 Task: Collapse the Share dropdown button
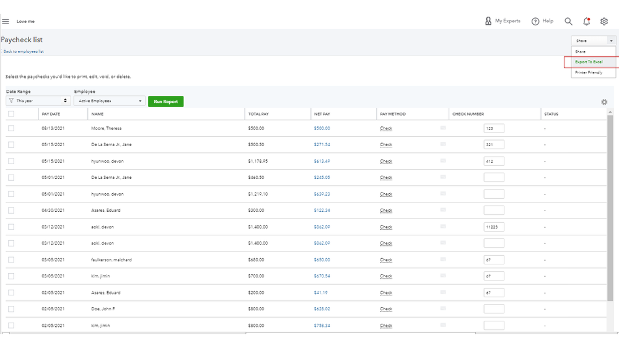pos(594,41)
